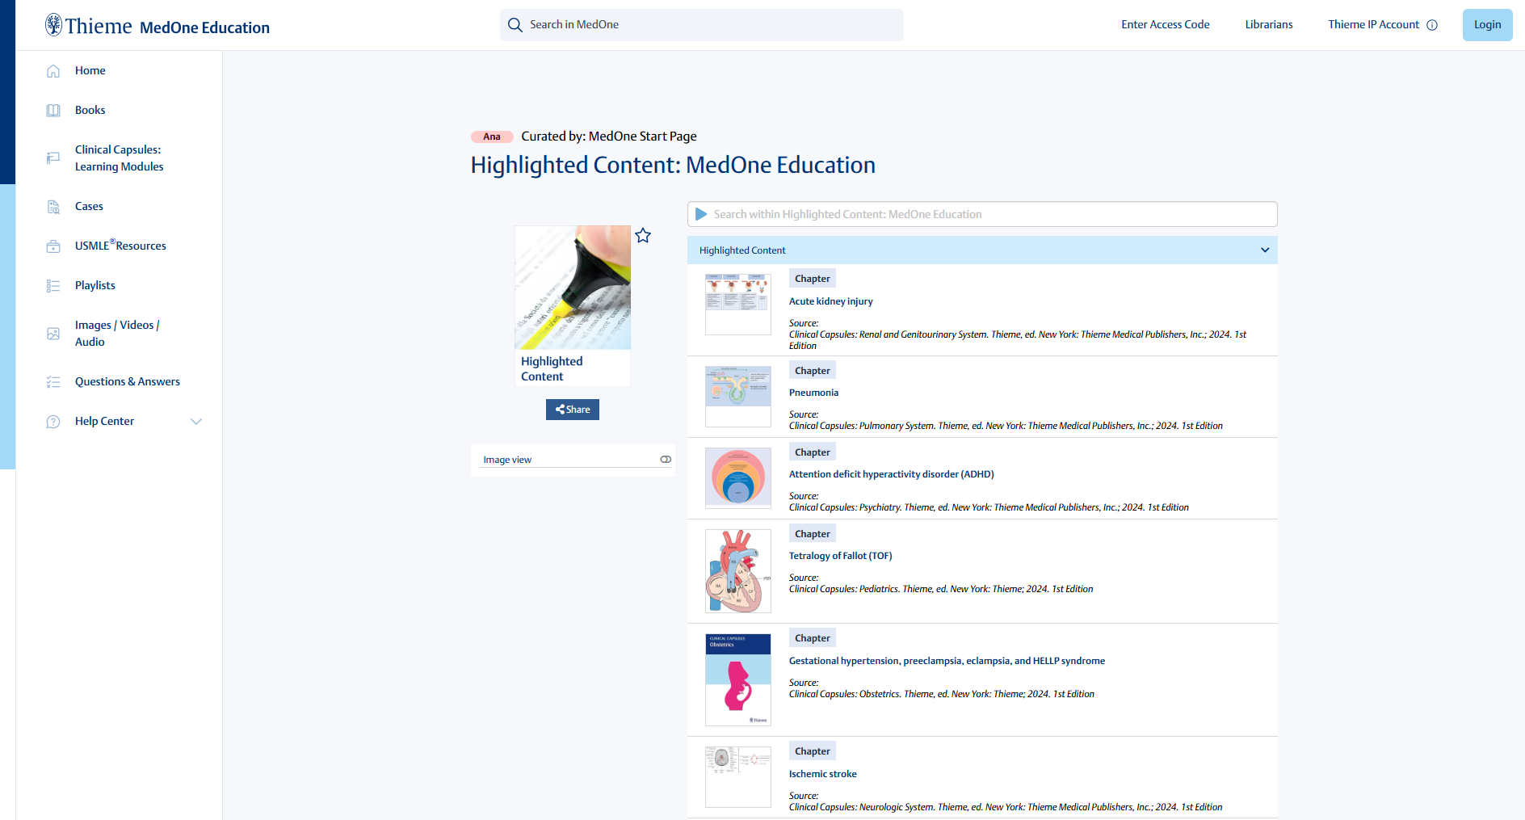
Task: Click 'Curated by: MedOne Start Page' text
Action: 609,137
